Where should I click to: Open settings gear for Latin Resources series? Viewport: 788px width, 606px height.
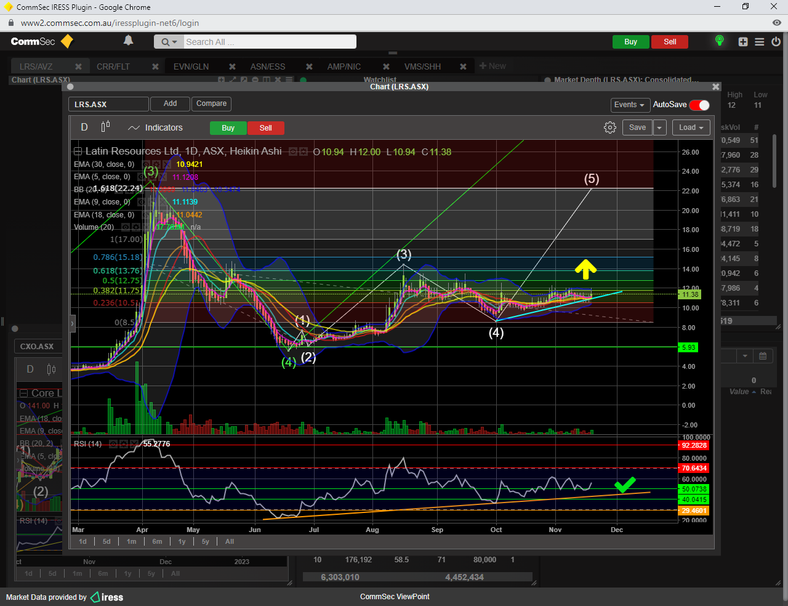pos(304,151)
